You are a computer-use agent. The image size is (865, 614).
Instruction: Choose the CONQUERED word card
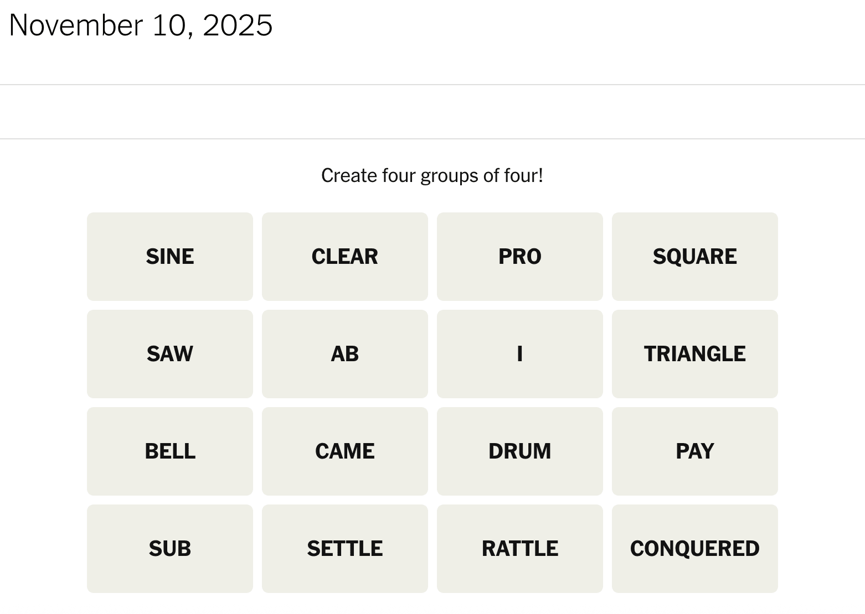pos(694,549)
